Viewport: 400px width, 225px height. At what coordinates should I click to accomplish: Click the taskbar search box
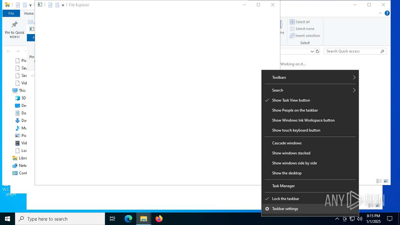tap(60, 219)
